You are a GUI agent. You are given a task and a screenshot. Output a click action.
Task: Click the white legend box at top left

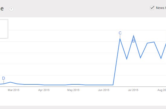(x=4, y=29)
